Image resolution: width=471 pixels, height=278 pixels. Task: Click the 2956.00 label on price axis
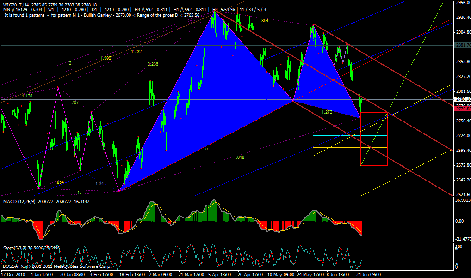462,3
